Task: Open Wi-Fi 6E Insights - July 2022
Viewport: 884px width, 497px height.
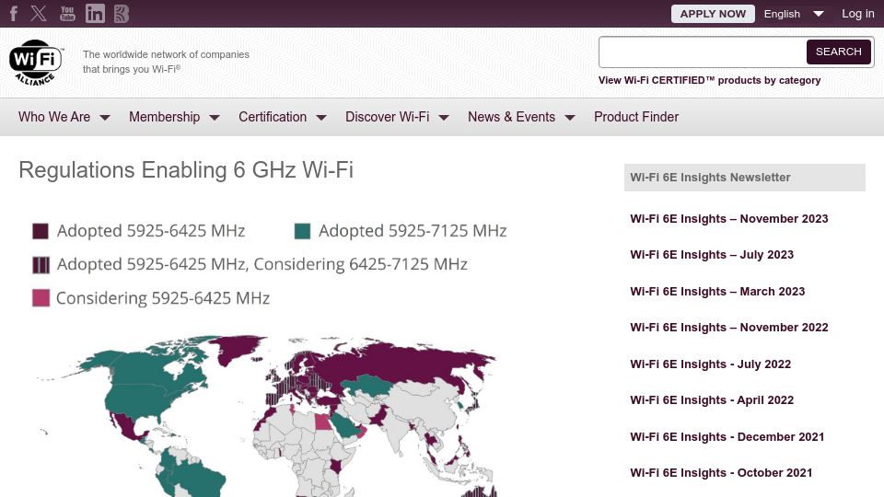Action: [710, 364]
